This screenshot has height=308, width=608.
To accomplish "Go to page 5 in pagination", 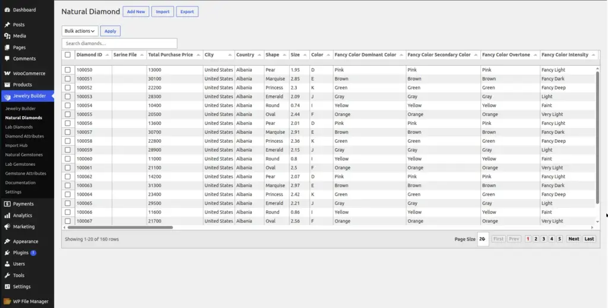I will [559, 239].
